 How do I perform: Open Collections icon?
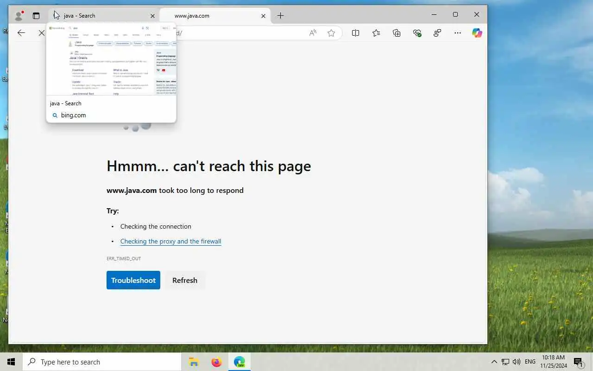pos(397,33)
